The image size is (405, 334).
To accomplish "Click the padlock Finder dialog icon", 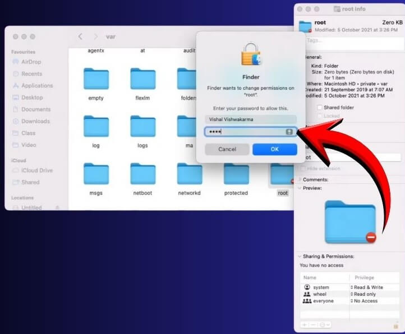I will (x=251, y=54).
